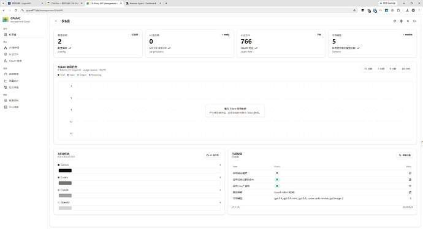
Task: Click the green extension icon in the browser toolbar
Action: [369, 10]
